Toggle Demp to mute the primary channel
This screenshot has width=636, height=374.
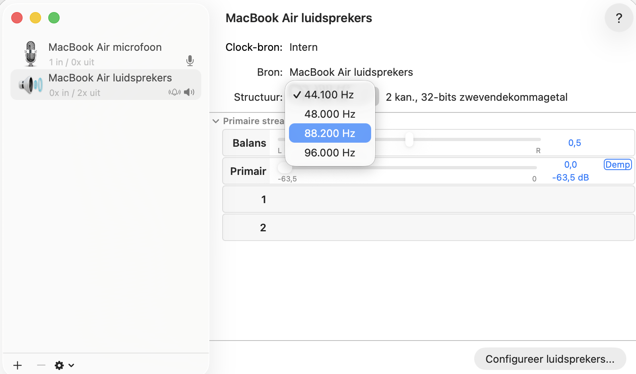617,164
